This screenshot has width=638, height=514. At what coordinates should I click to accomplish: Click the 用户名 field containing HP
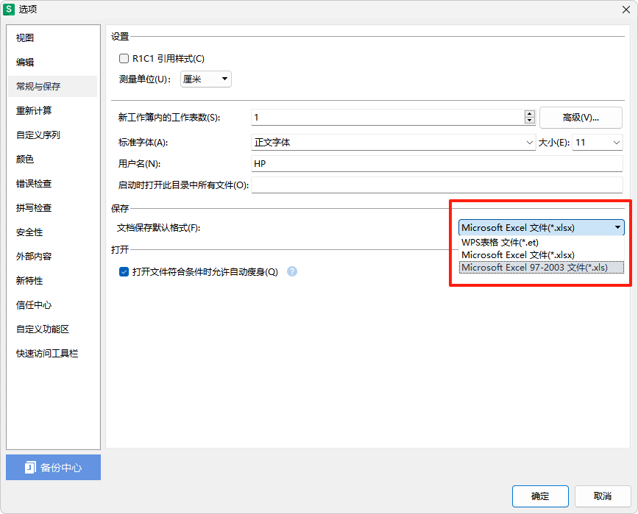click(437, 163)
